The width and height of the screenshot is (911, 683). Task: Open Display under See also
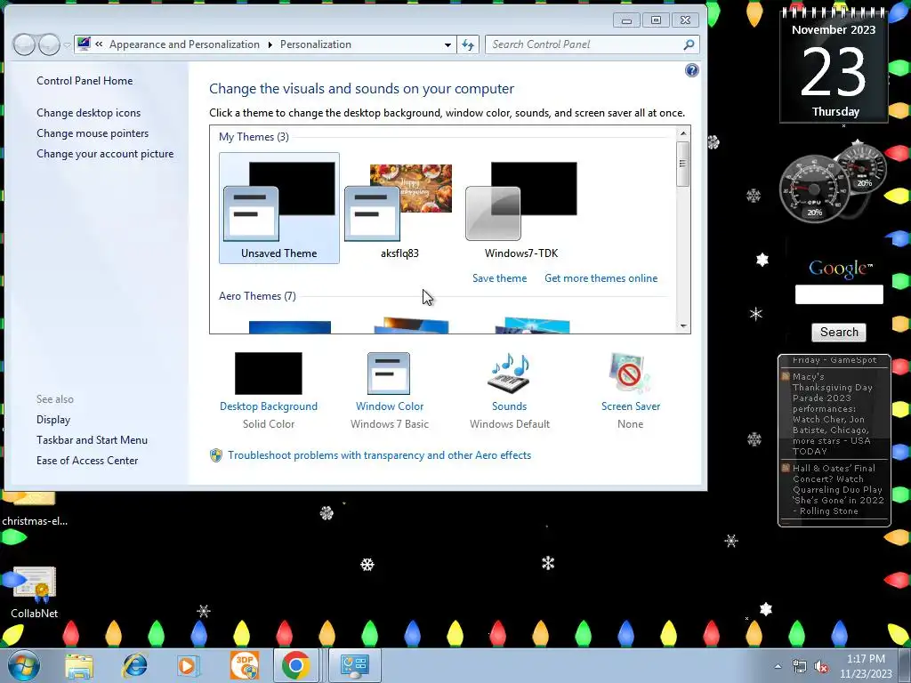(x=53, y=420)
